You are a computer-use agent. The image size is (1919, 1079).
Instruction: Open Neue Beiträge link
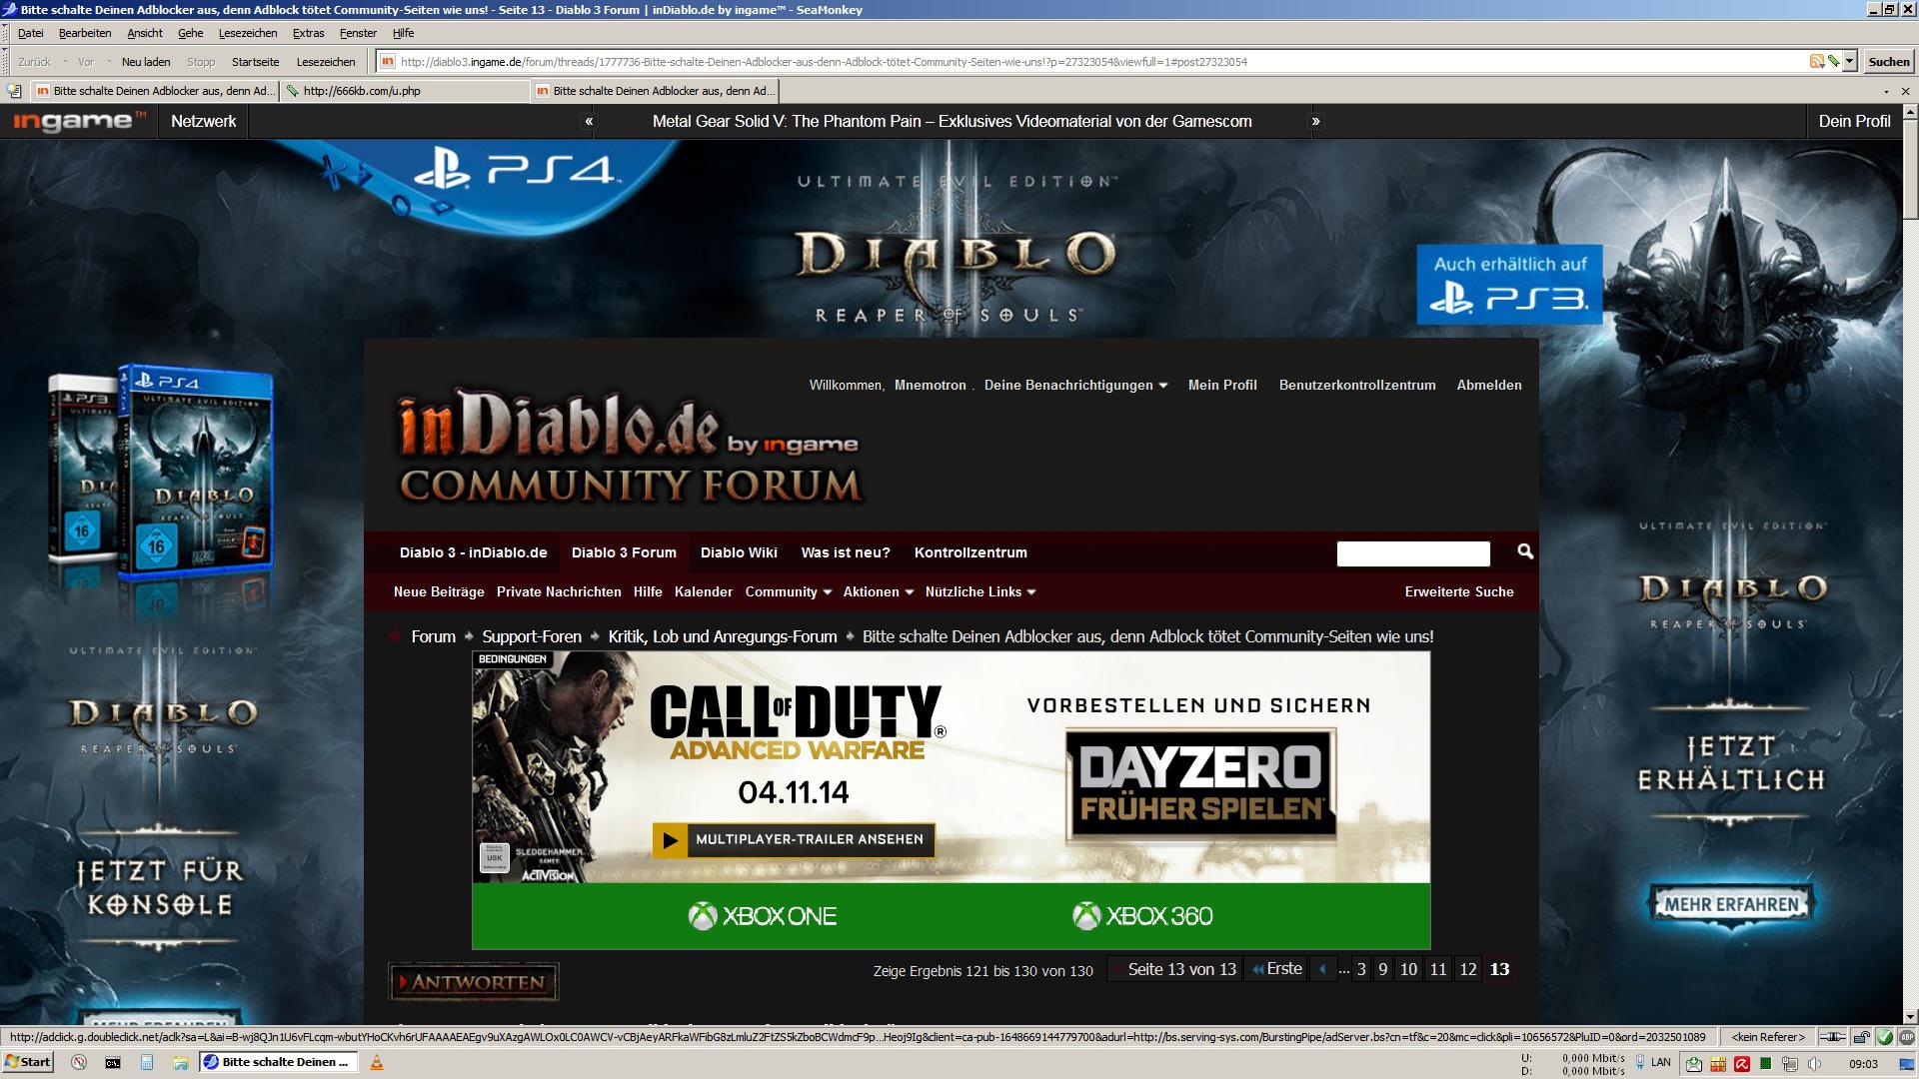[x=439, y=591]
